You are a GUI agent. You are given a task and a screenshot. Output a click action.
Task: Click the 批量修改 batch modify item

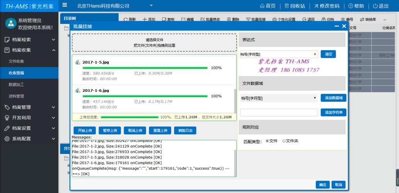(210, 20)
